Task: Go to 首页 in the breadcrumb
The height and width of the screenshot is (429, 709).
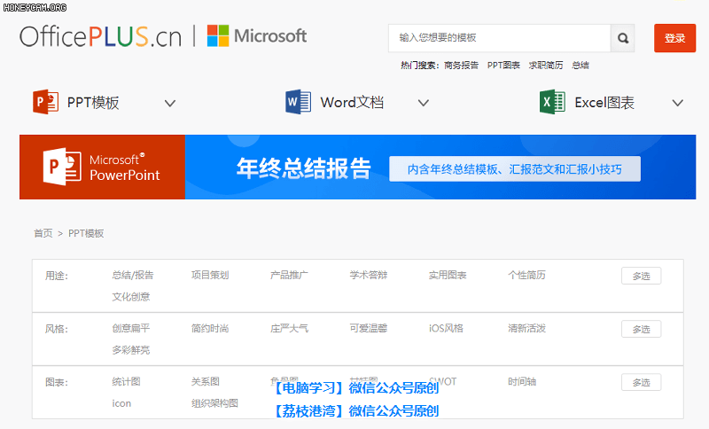Action: [x=43, y=233]
